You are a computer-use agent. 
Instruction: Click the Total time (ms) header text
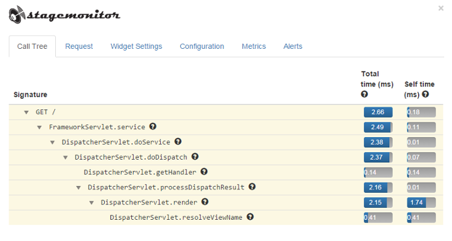[x=377, y=79]
